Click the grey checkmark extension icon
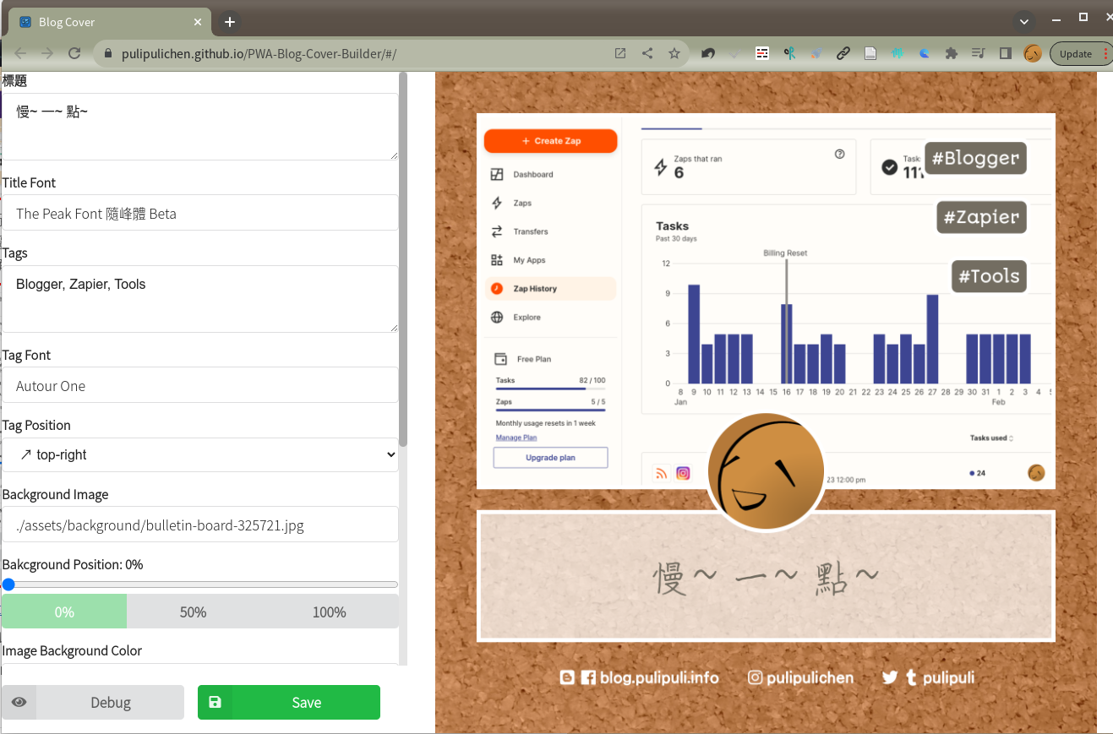The image size is (1113, 734). tap(734, 53)
